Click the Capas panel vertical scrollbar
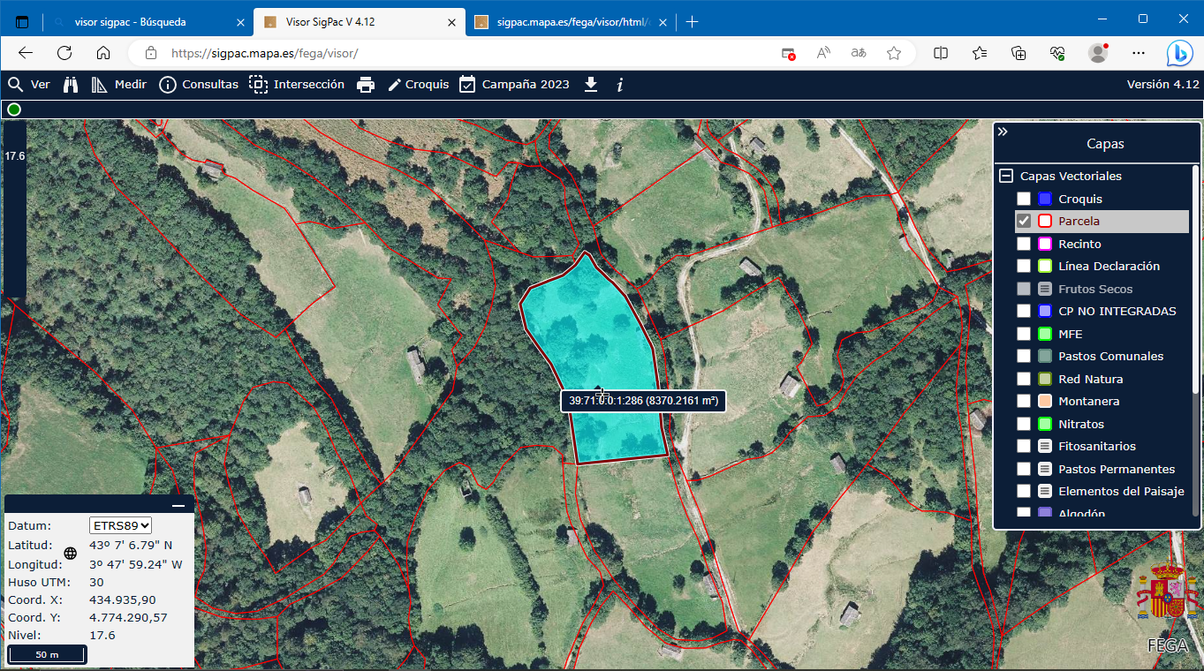This screenshot has width=1204, height=671. click(x=1196, y=278)
